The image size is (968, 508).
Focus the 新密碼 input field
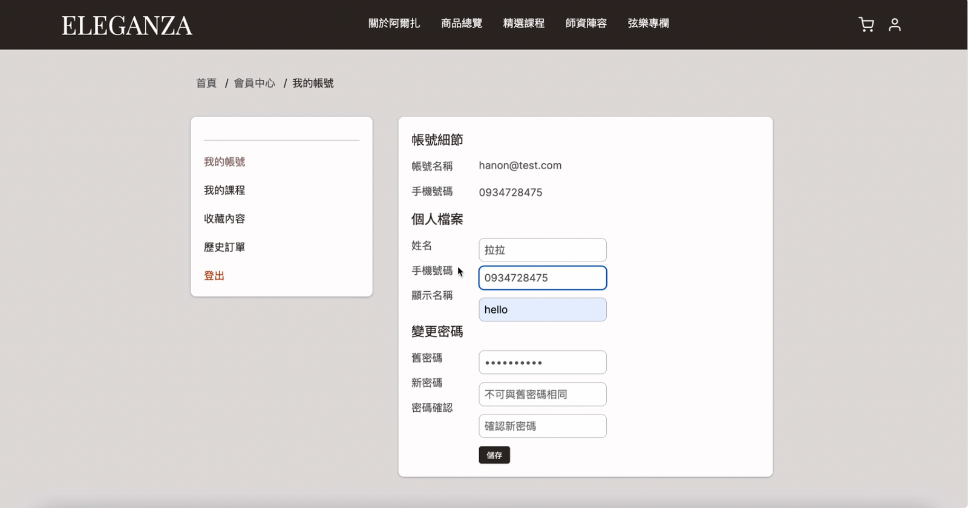[543, 394]
